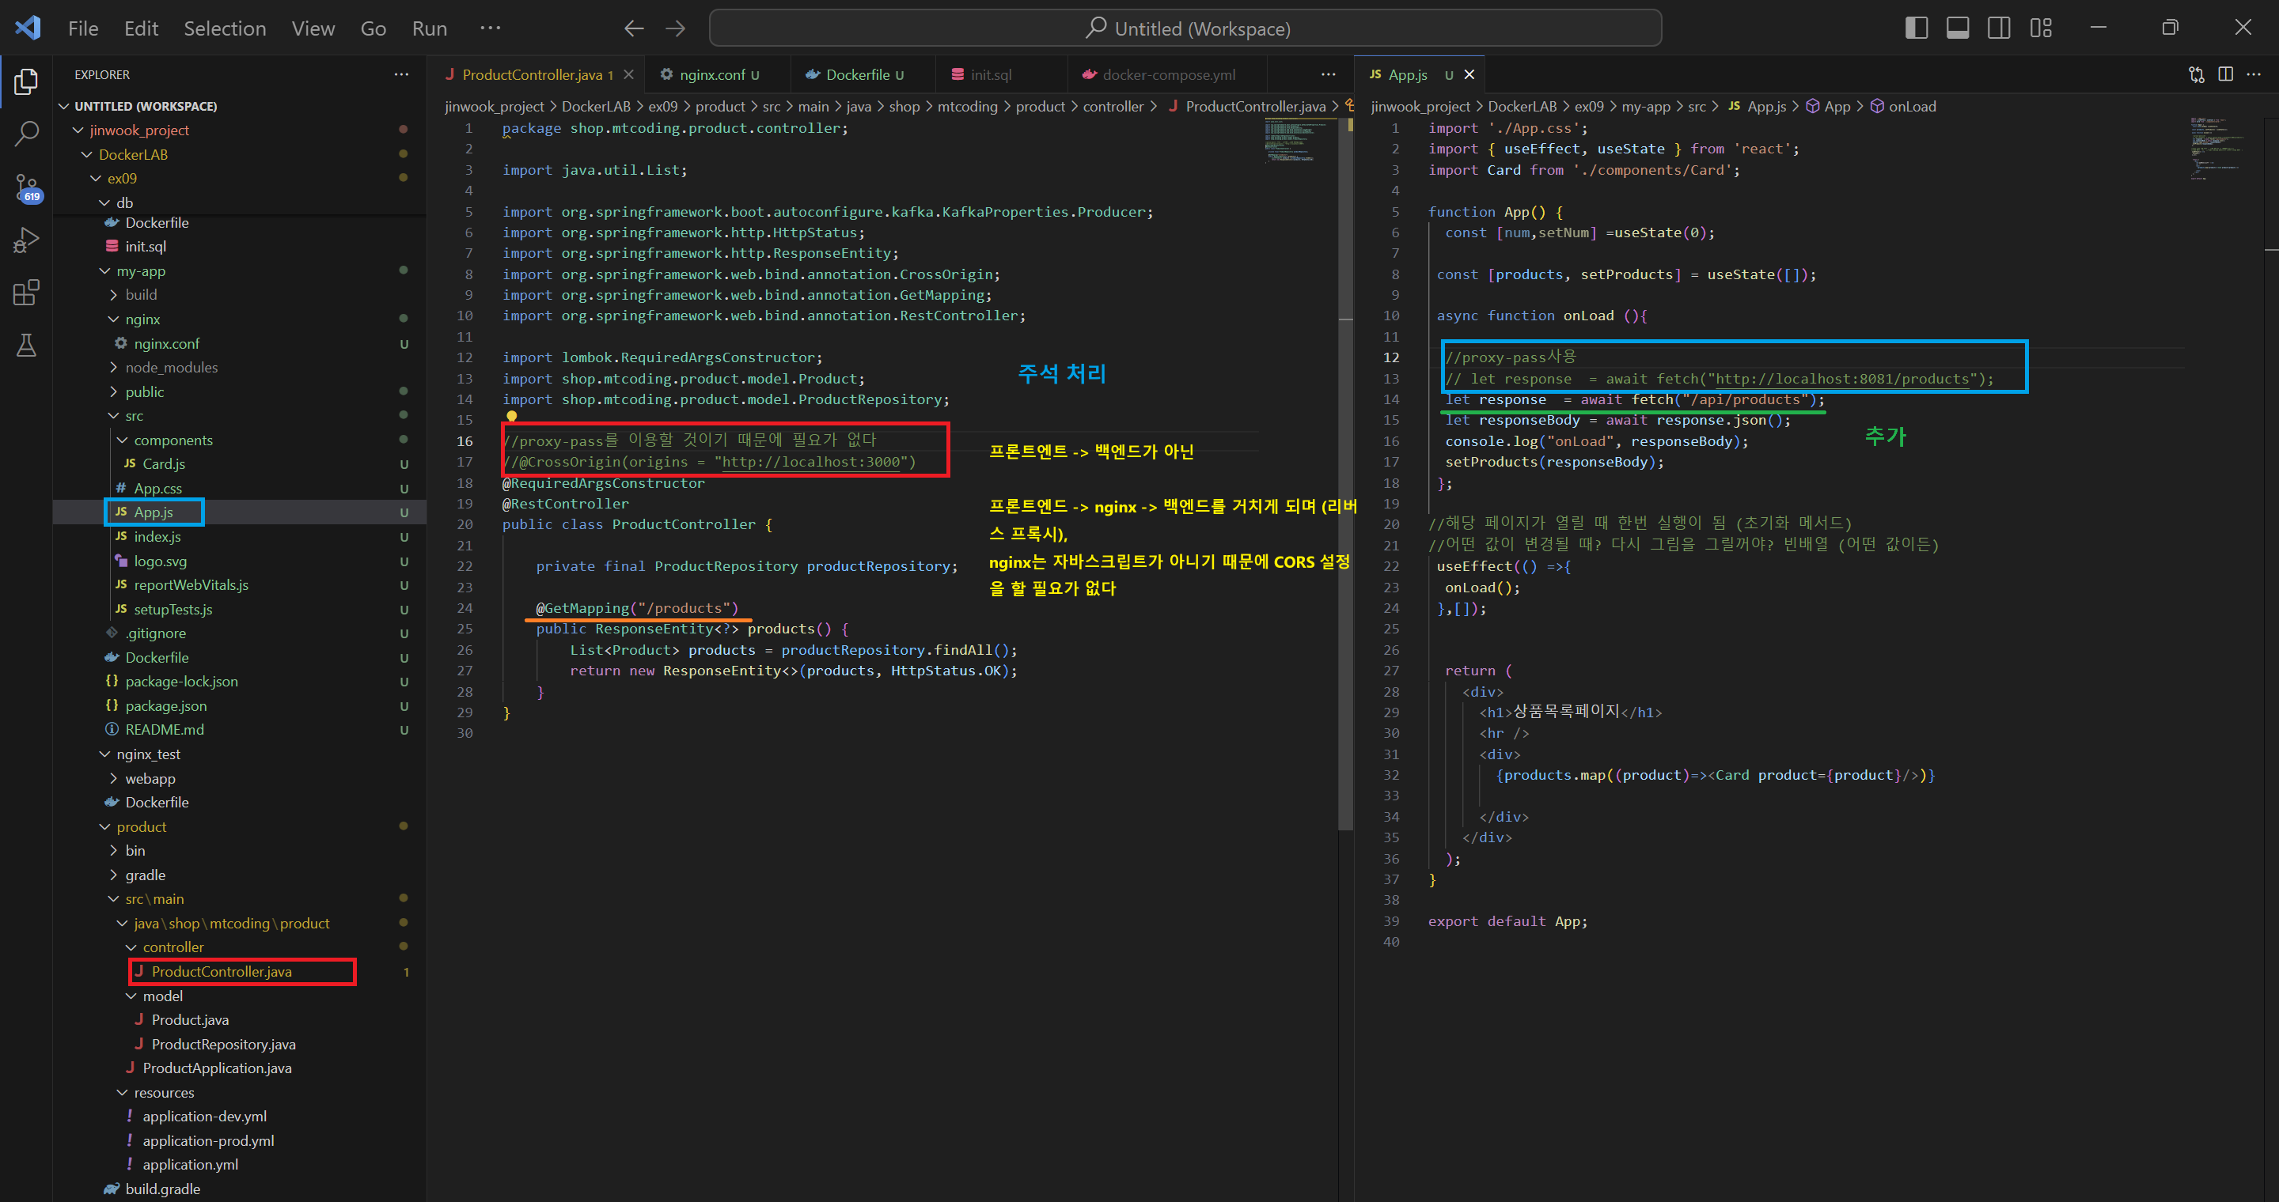Screen dimensions: 2279x1202
Task: Click Customize Layout icon in title bar
Action: tap(2040, 28)
